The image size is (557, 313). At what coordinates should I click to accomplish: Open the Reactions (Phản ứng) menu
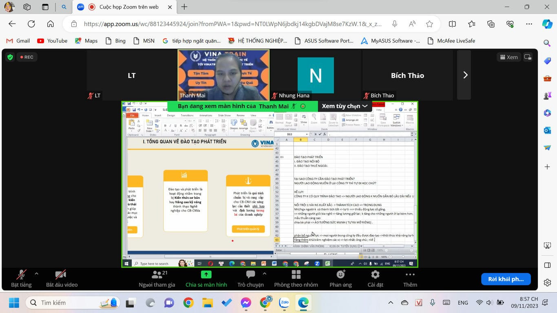(340, 275)
